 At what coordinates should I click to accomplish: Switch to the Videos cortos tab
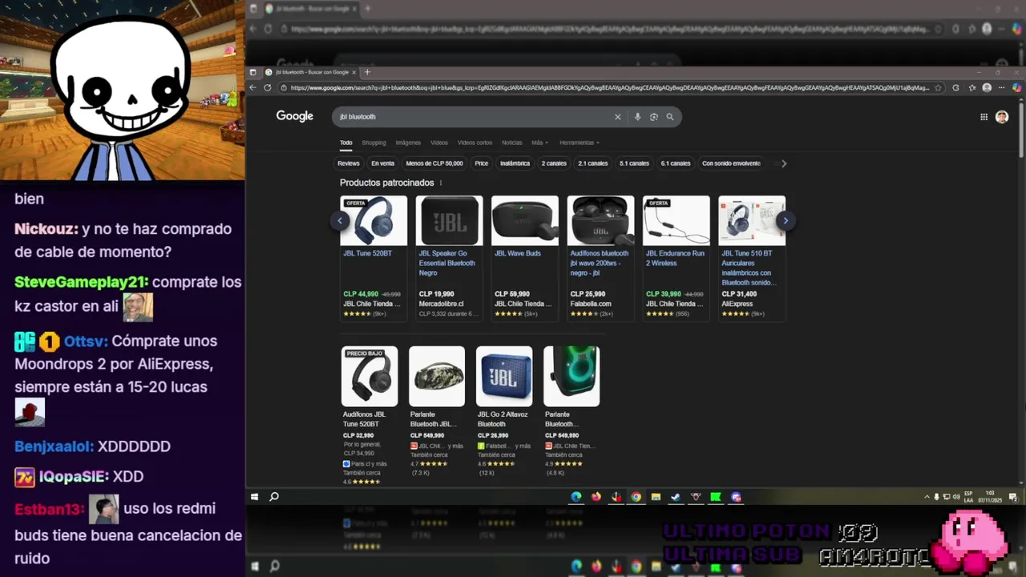(475, 143)
